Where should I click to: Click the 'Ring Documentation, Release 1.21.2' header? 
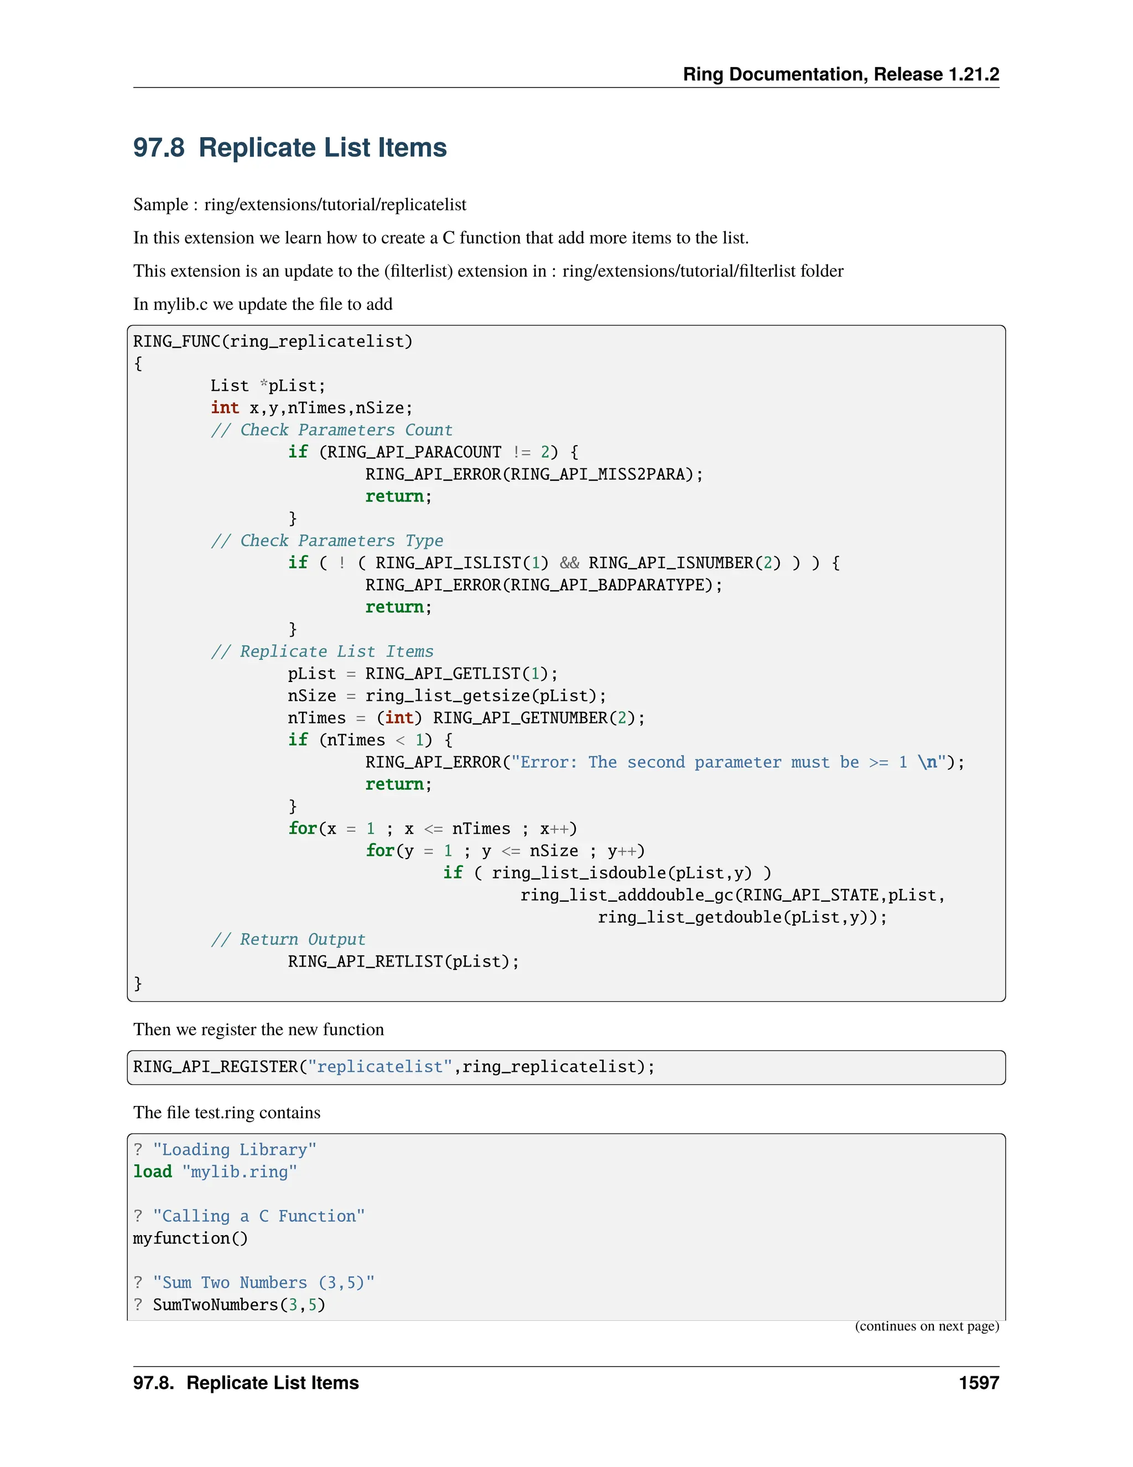[840, 74]
